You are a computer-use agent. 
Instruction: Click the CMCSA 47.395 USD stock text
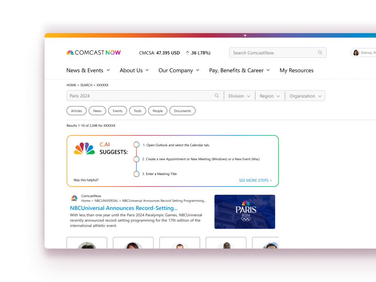(x=159, y=53)
